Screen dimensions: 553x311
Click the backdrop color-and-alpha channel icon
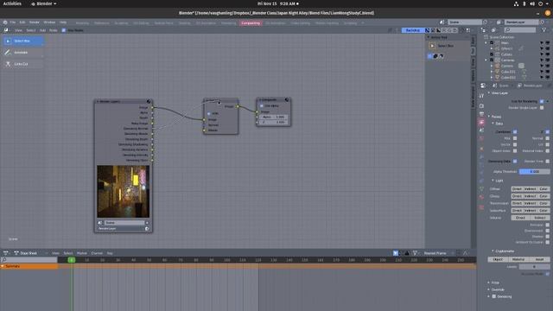[x=428, y=30]
